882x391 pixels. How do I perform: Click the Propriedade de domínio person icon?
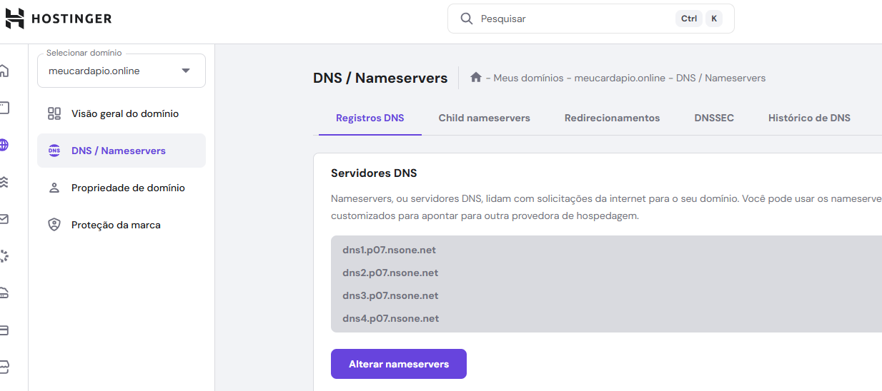coord(54,188)
